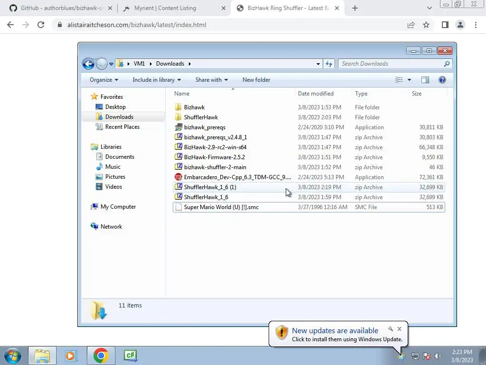Select Favorites in the navigation pane
Screen dimensions: 486x365
click(x=107, y=97)
